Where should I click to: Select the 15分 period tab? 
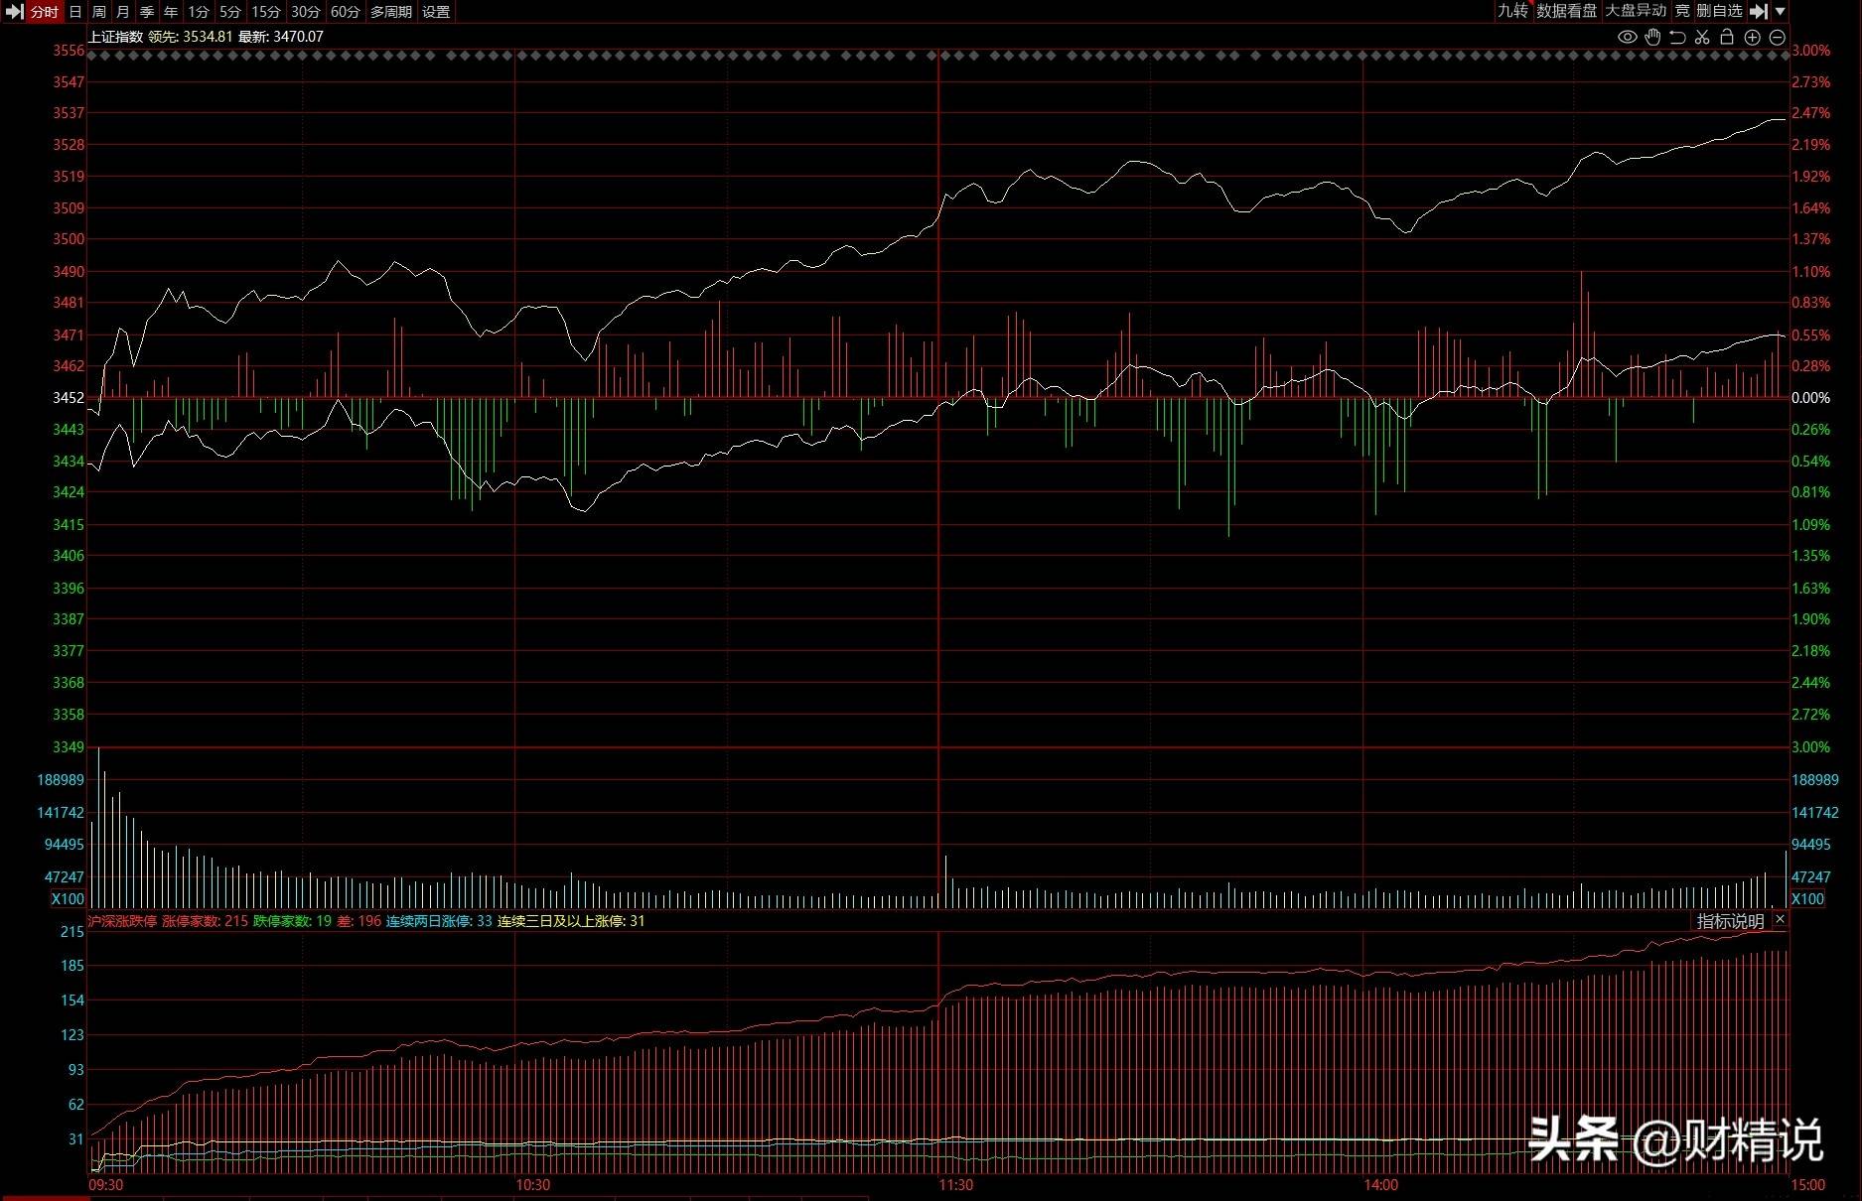[x=266, y=12]
